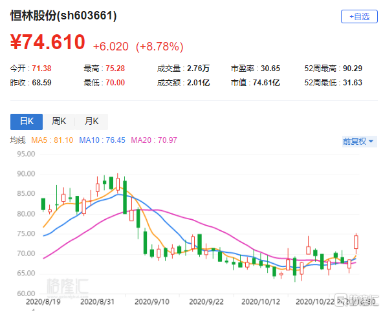Image resolution: width=383 pixels, height=311 pixels.
Task: Add stock via +自选 button
Action: pyautogui.click(x=359, y=17)
